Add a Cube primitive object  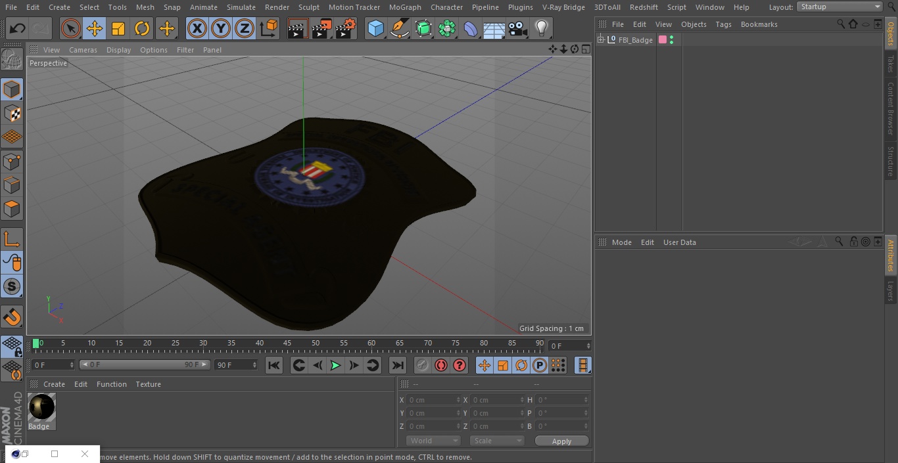click(x=375, y=29)
